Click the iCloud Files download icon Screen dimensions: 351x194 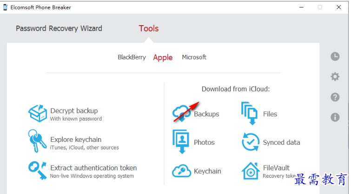pos(250,114)
